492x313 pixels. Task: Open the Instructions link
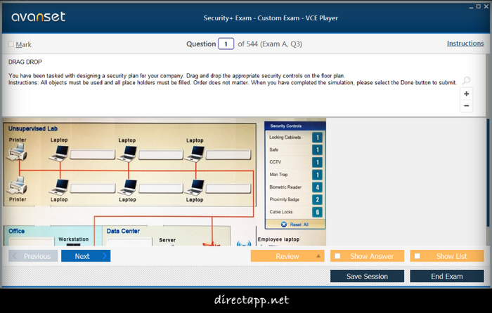pos(465,44)
